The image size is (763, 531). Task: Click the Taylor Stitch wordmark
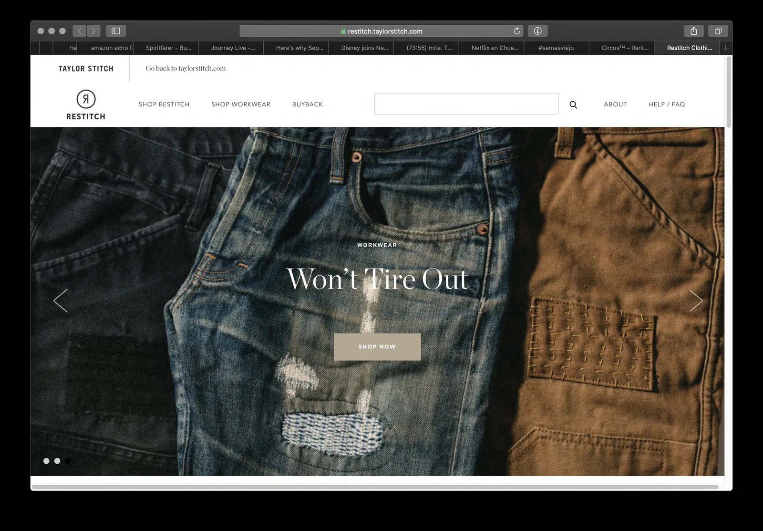86,69
